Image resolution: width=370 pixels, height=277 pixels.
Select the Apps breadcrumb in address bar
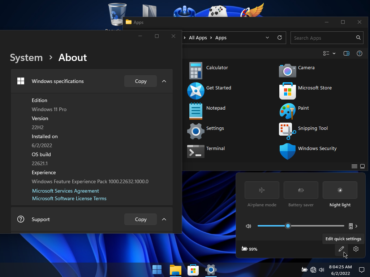click(x=221, y=38)
